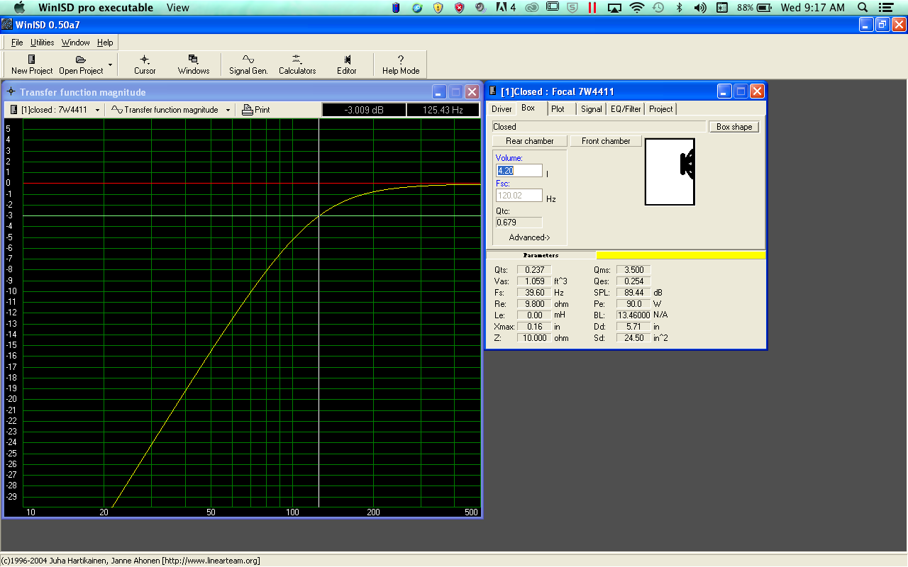Switch to the Driver tab
Image resolution: width=908 pixels, height=567 pixels.
pyautogui.click(x=502, y=108)
